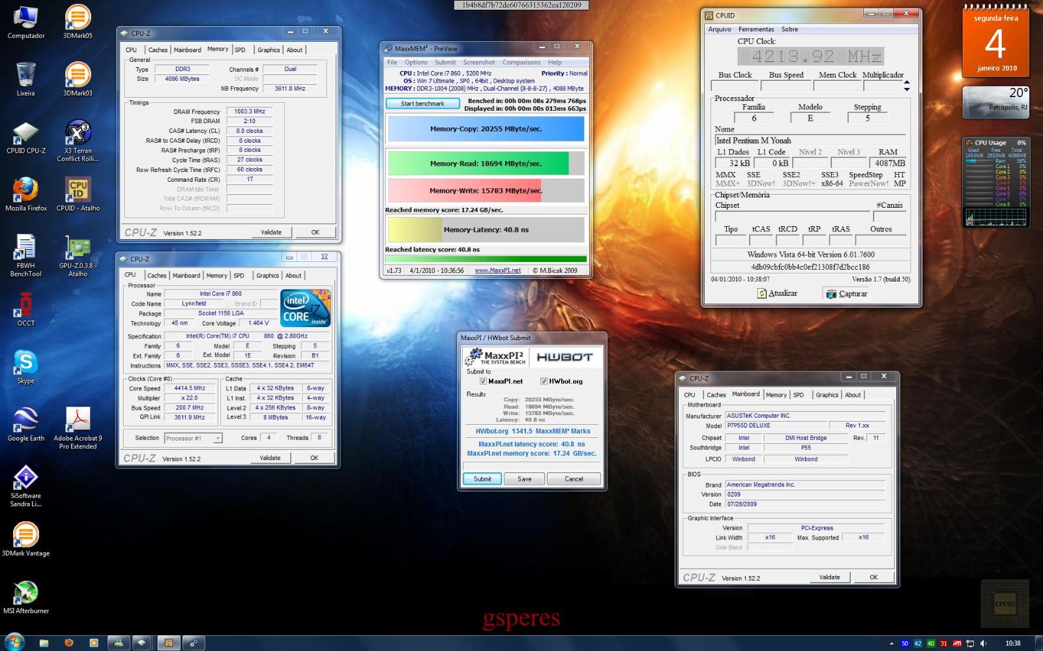The height and width of the screenshot is (651, 1043).
Task: Switch to SPD tab in memory CPU-Z window
Action: click(241, 50)
